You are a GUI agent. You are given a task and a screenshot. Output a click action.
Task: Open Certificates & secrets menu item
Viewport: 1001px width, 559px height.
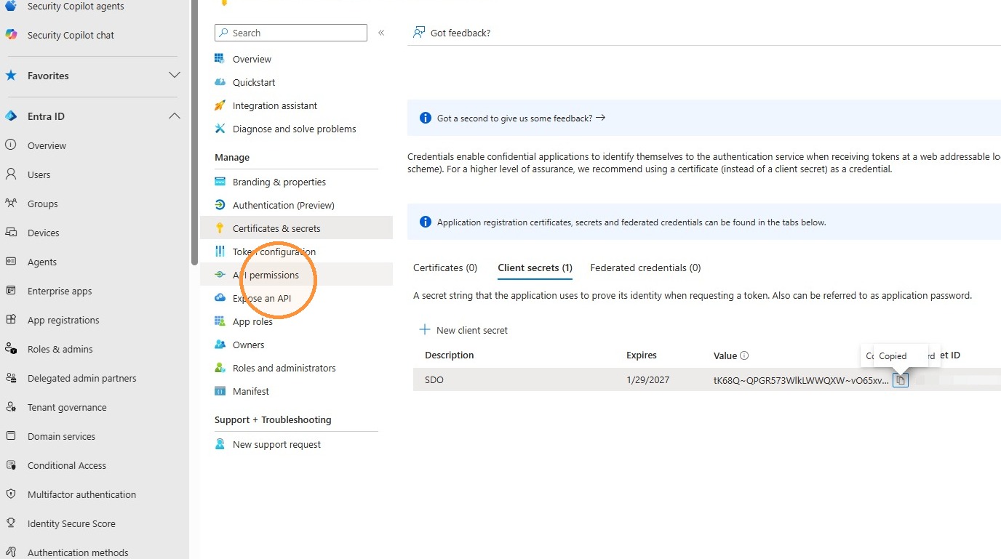click(x=296, y=228)
